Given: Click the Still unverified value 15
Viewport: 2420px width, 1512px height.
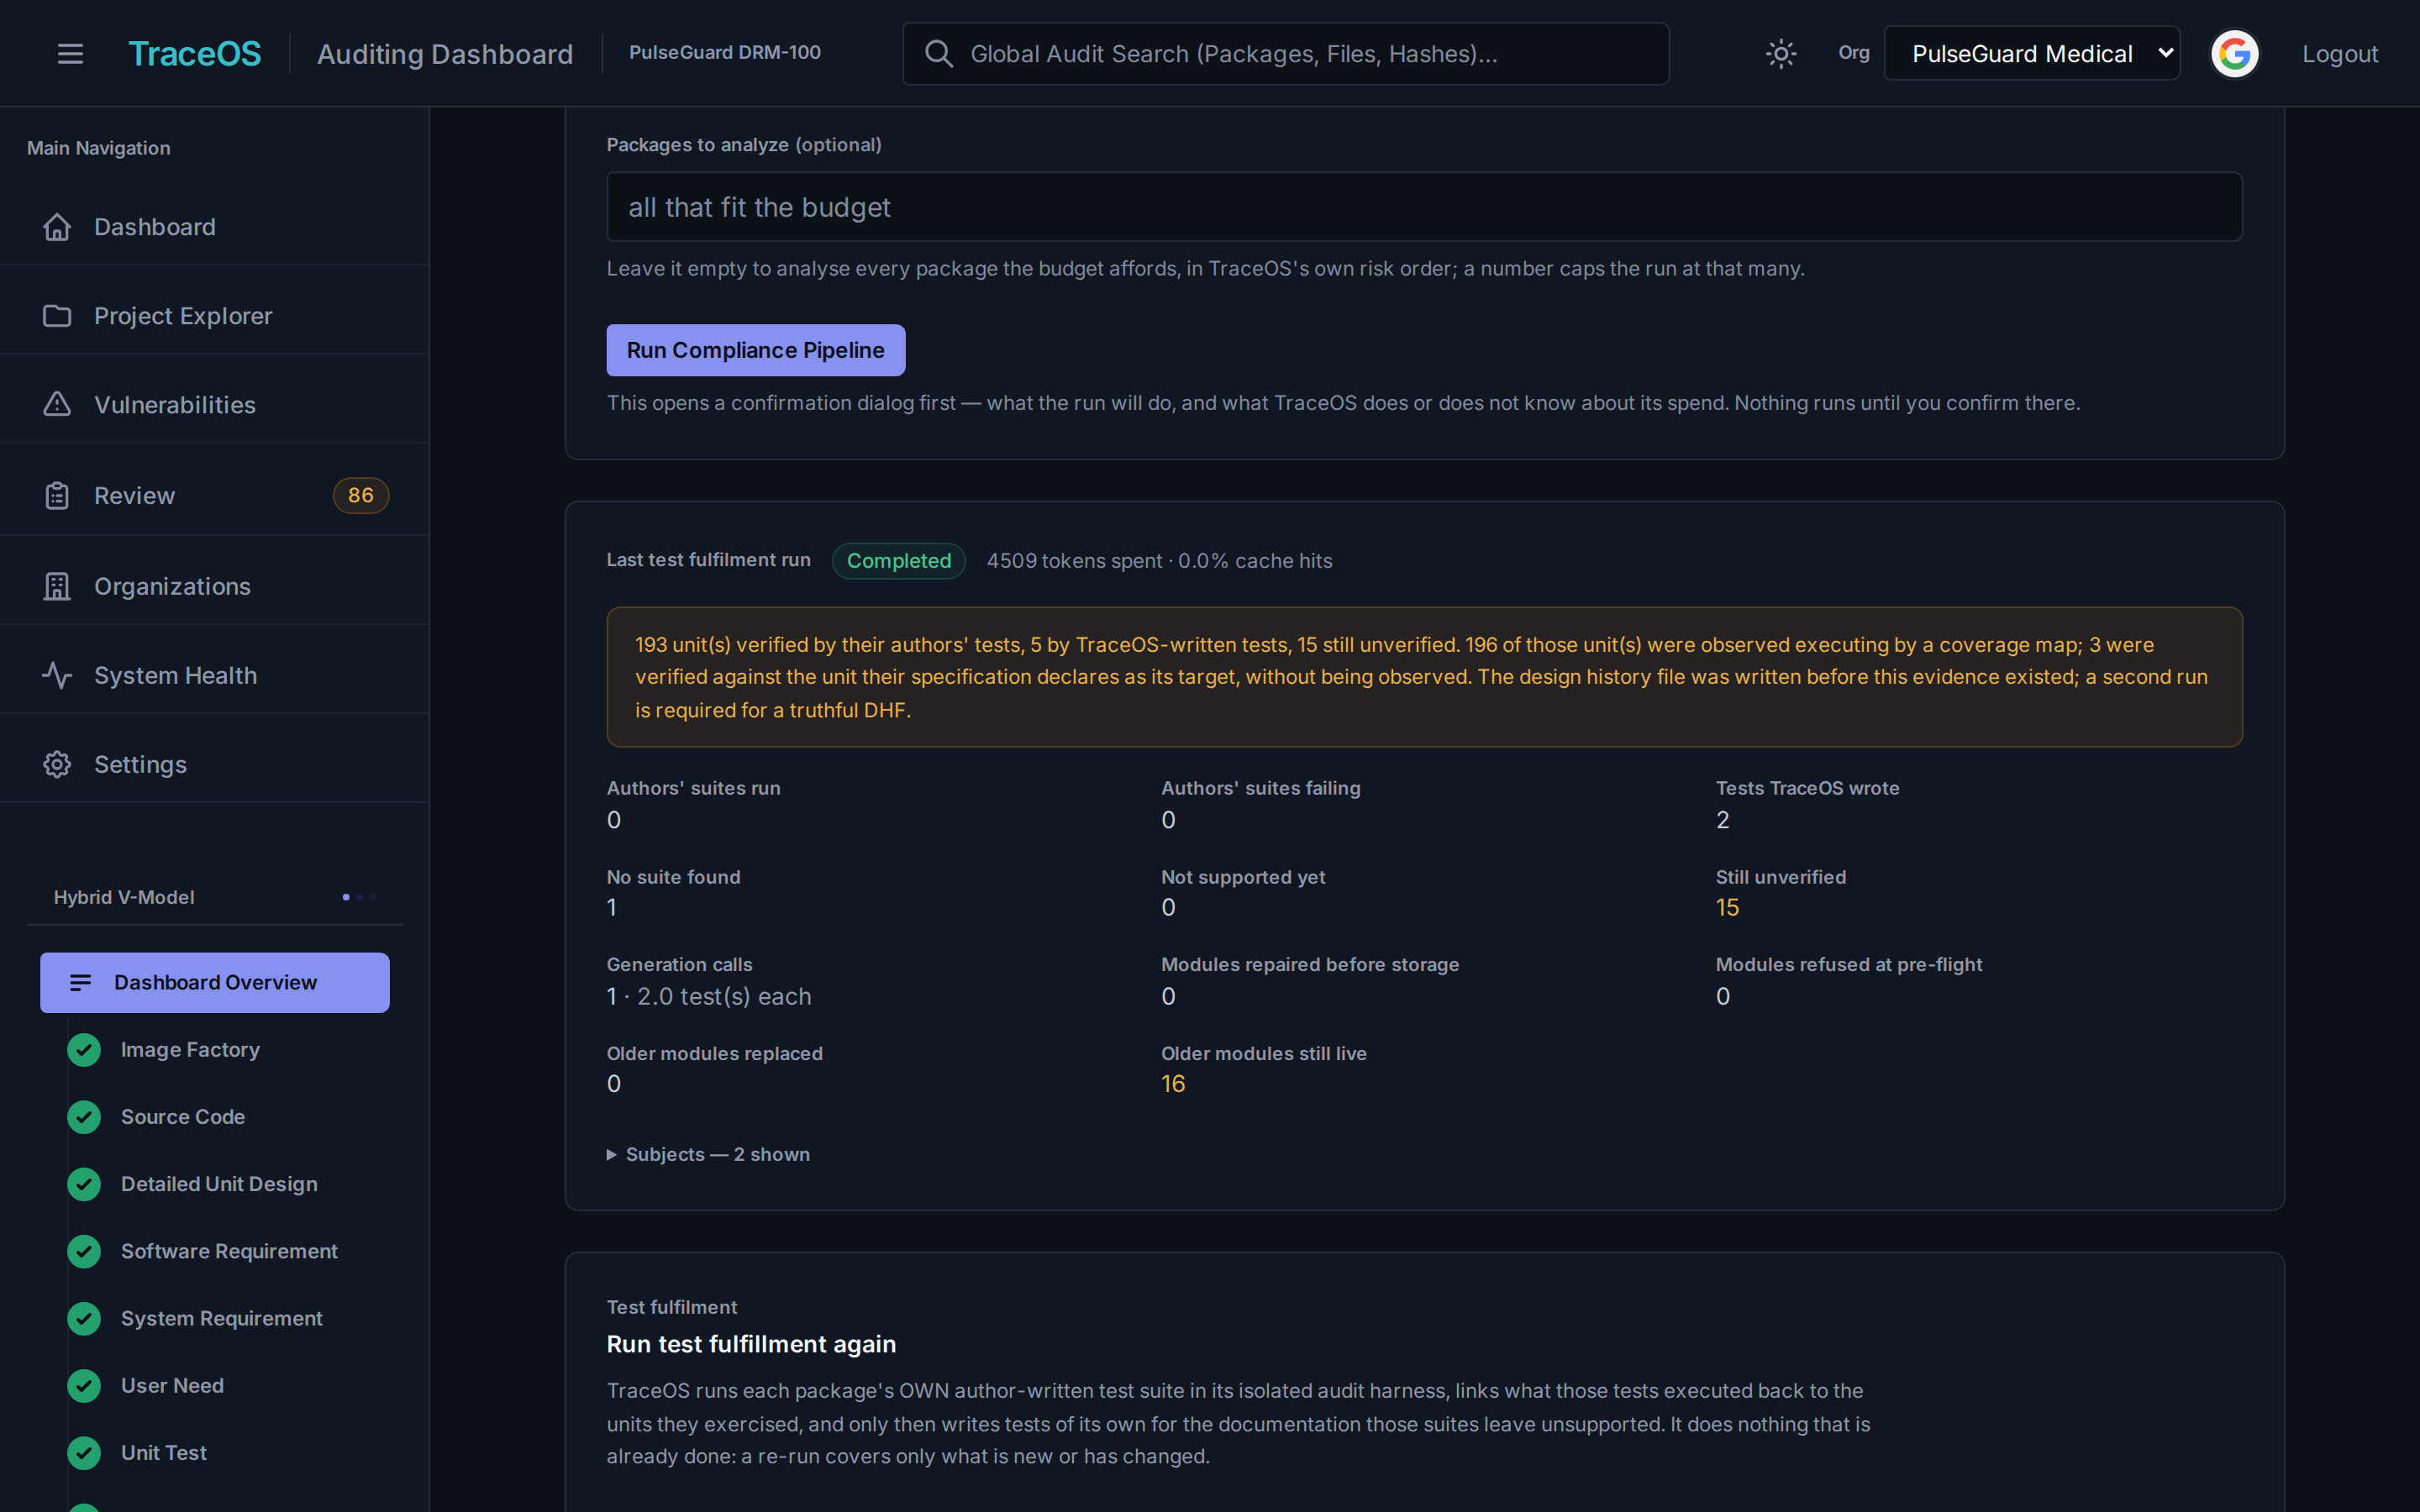Looking at the screenshot, I should click(x=1727, y=908).
